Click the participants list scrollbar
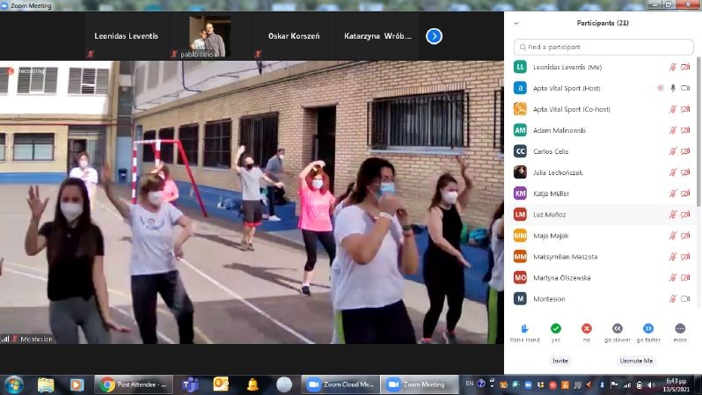Viewport: 702px width, 395px height. tap(698, 132)
